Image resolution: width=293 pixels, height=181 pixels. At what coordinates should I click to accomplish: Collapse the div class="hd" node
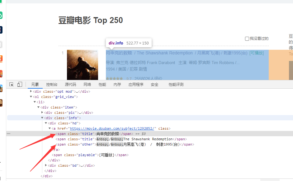click(46, 123)
